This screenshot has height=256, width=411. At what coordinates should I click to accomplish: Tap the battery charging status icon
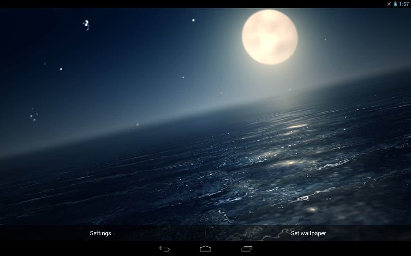point(395,4)
